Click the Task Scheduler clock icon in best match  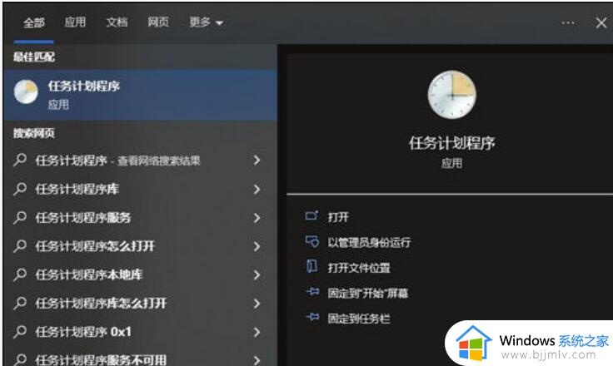coord(26,91)
